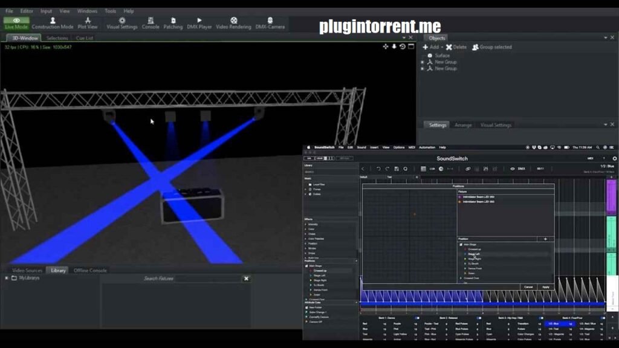Screen dimensions: 619x348
Task: Open the Add dropdown in Objects panel
Action: 433,47
